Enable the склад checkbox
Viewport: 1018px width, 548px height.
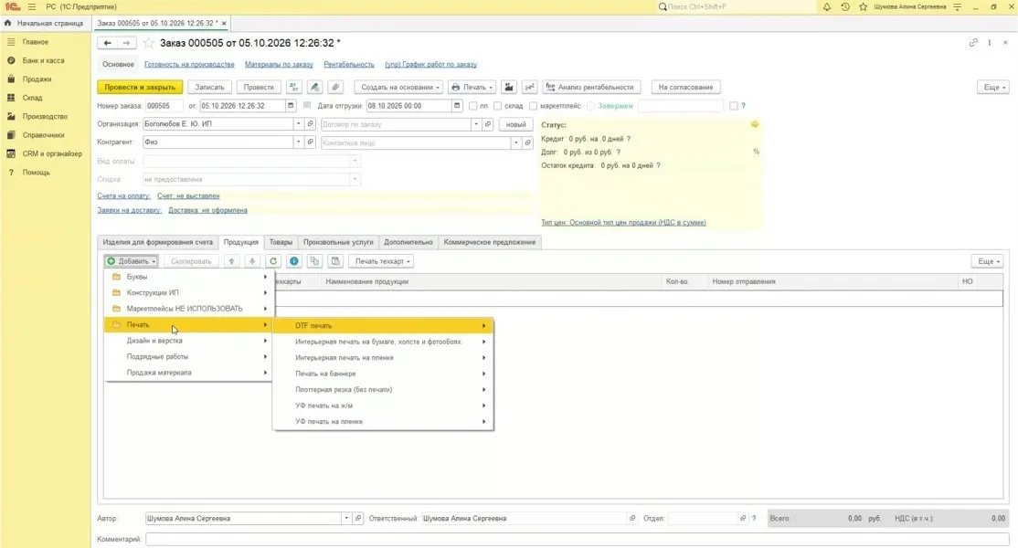click(x=497, y=106)
